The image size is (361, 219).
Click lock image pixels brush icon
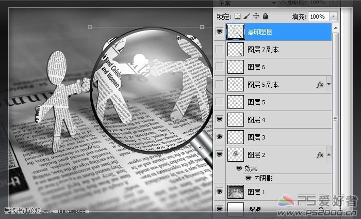pos(247,16)
